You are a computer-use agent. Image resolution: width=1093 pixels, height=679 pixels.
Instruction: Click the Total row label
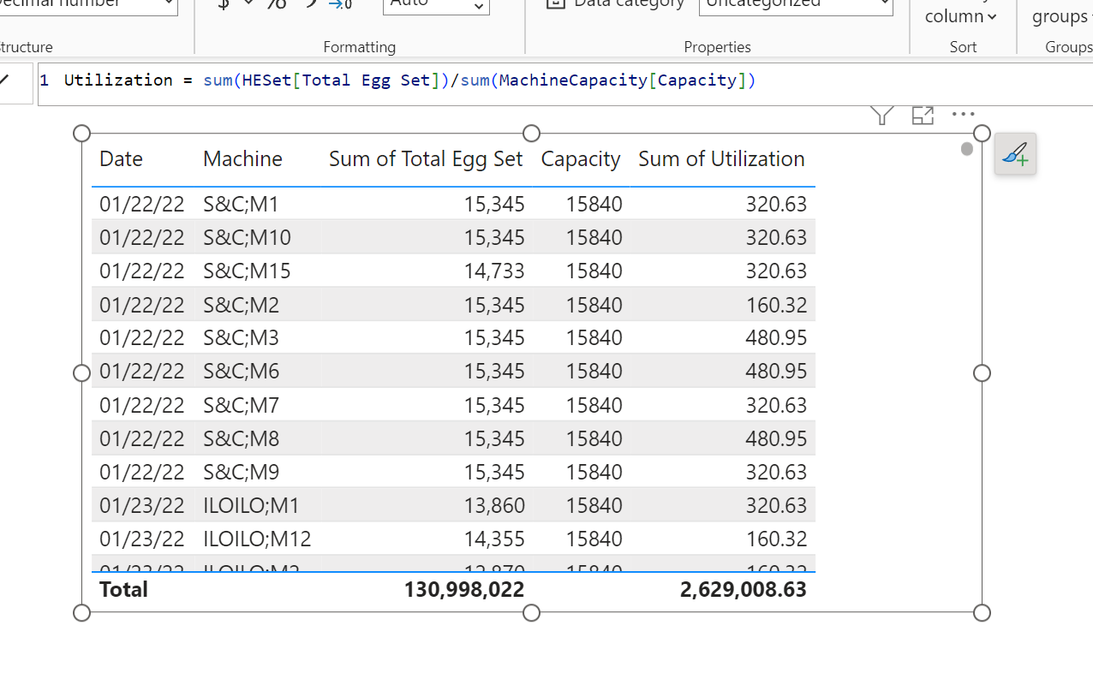coord(123,589)
